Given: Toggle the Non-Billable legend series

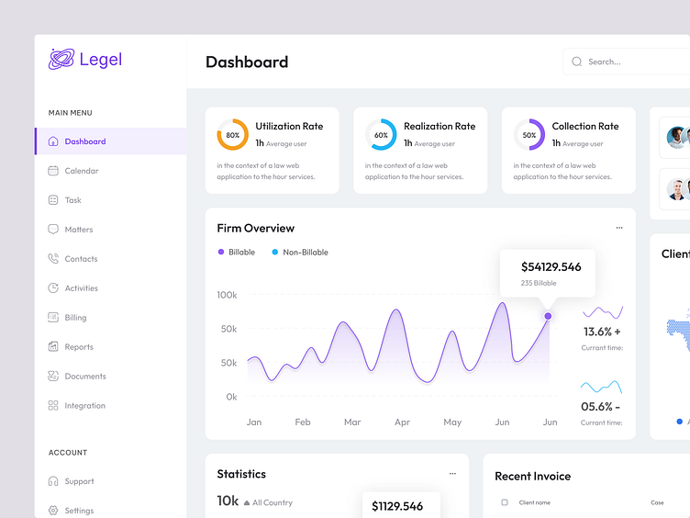Looking at the screenshot, I should (x=275, y=253).
